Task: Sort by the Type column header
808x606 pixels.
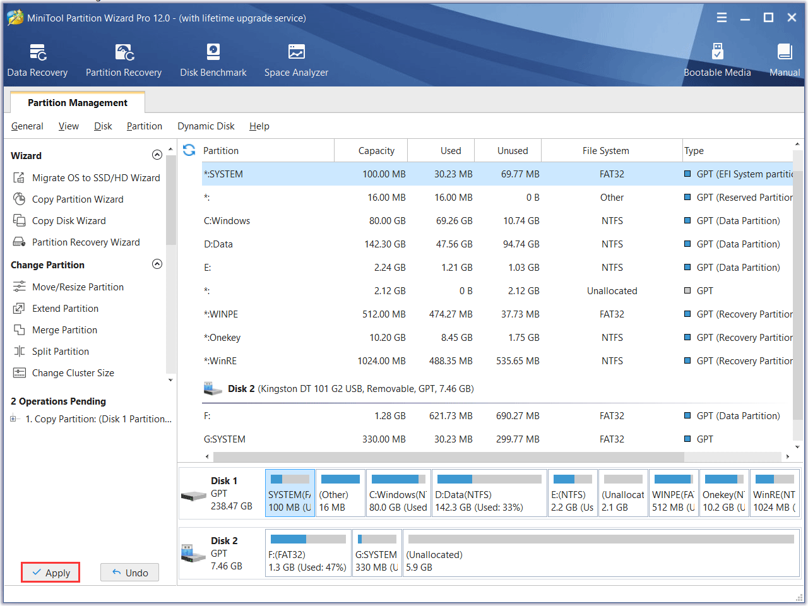Action: pos(737,151)
